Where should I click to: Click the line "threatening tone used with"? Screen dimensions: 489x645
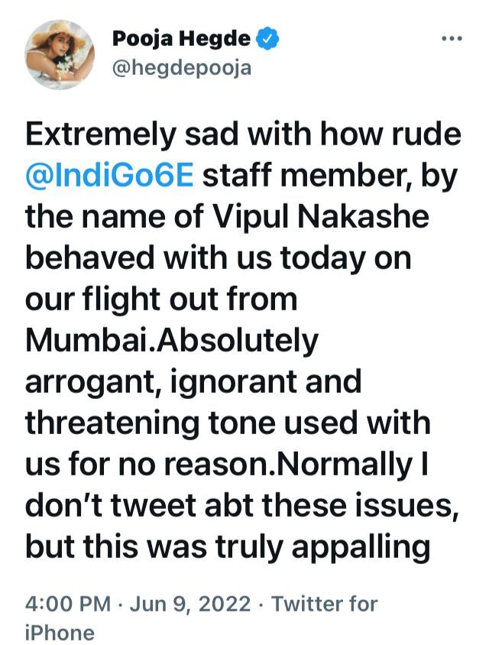[x=228, y=423]
